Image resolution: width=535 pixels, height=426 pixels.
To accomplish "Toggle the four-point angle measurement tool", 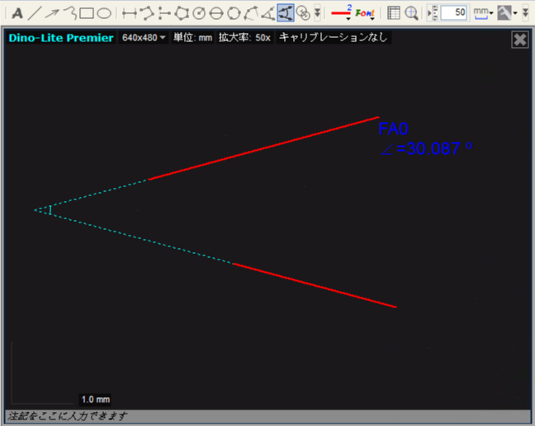I will click(x=286, y=13).
